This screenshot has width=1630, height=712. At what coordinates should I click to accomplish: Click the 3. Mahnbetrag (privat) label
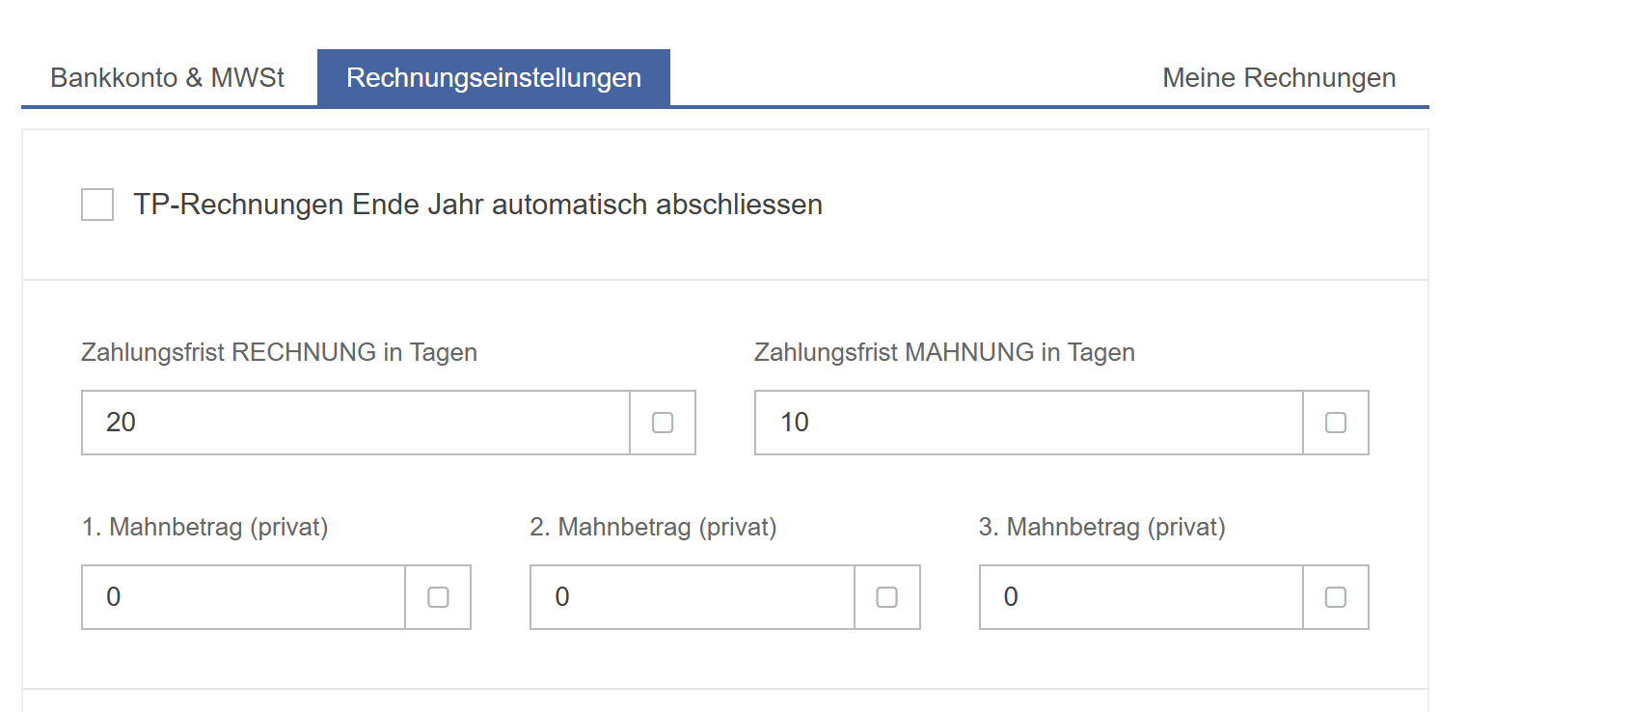click(1101, 527)
